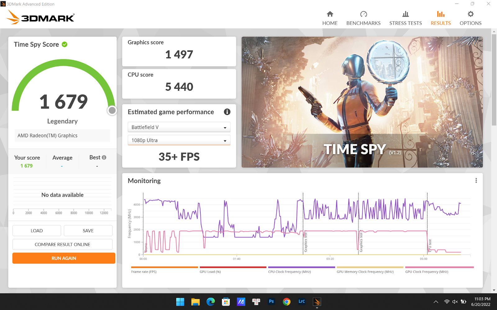Switch to the OPTIONS tab label
The height and width of the screenshot is (310, 497).
click(471, 23)
